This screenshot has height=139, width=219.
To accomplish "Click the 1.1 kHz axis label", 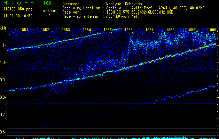I will [x=2, y=45].
